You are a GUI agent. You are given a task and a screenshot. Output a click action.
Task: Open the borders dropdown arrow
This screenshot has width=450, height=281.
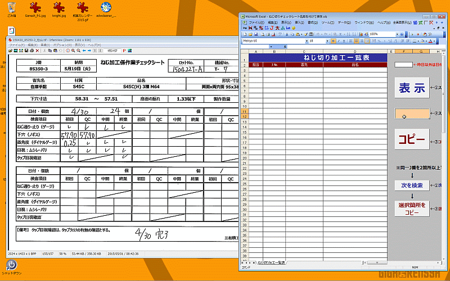(x=418, y=41)
